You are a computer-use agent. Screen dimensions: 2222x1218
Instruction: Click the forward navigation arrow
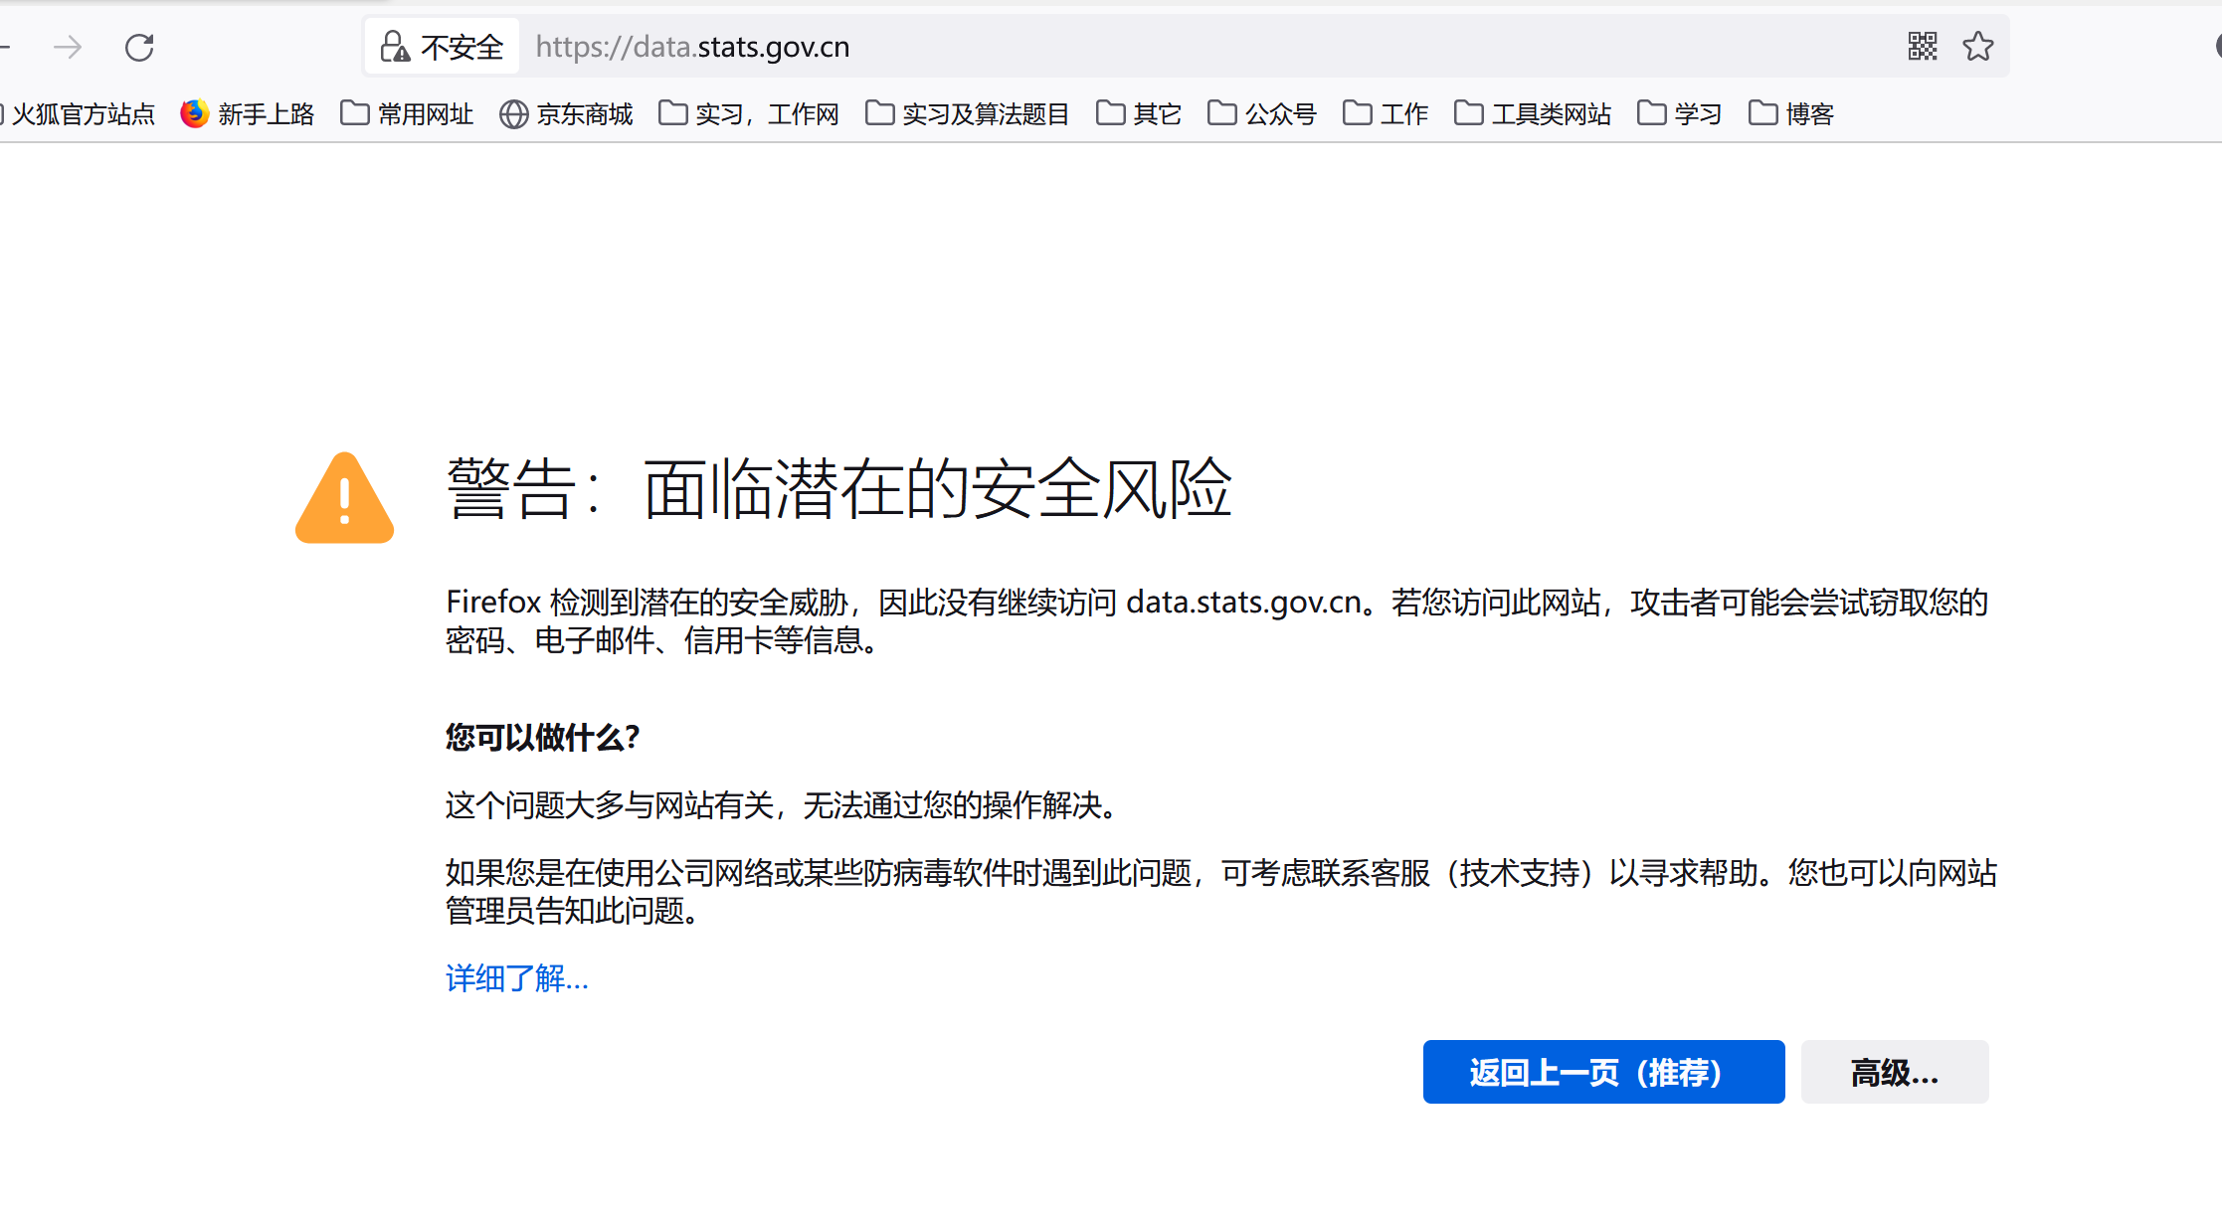[x=68, y=47]
